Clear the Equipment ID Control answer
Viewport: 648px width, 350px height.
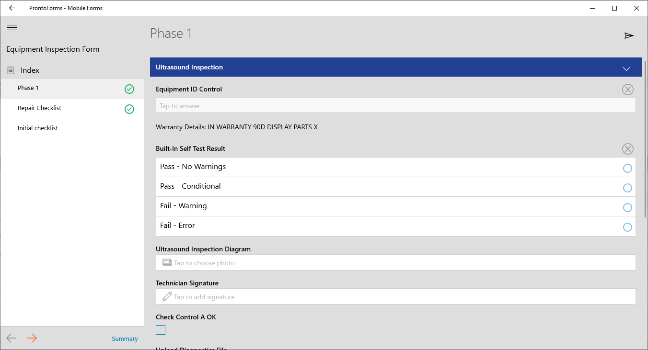[628, 89]
